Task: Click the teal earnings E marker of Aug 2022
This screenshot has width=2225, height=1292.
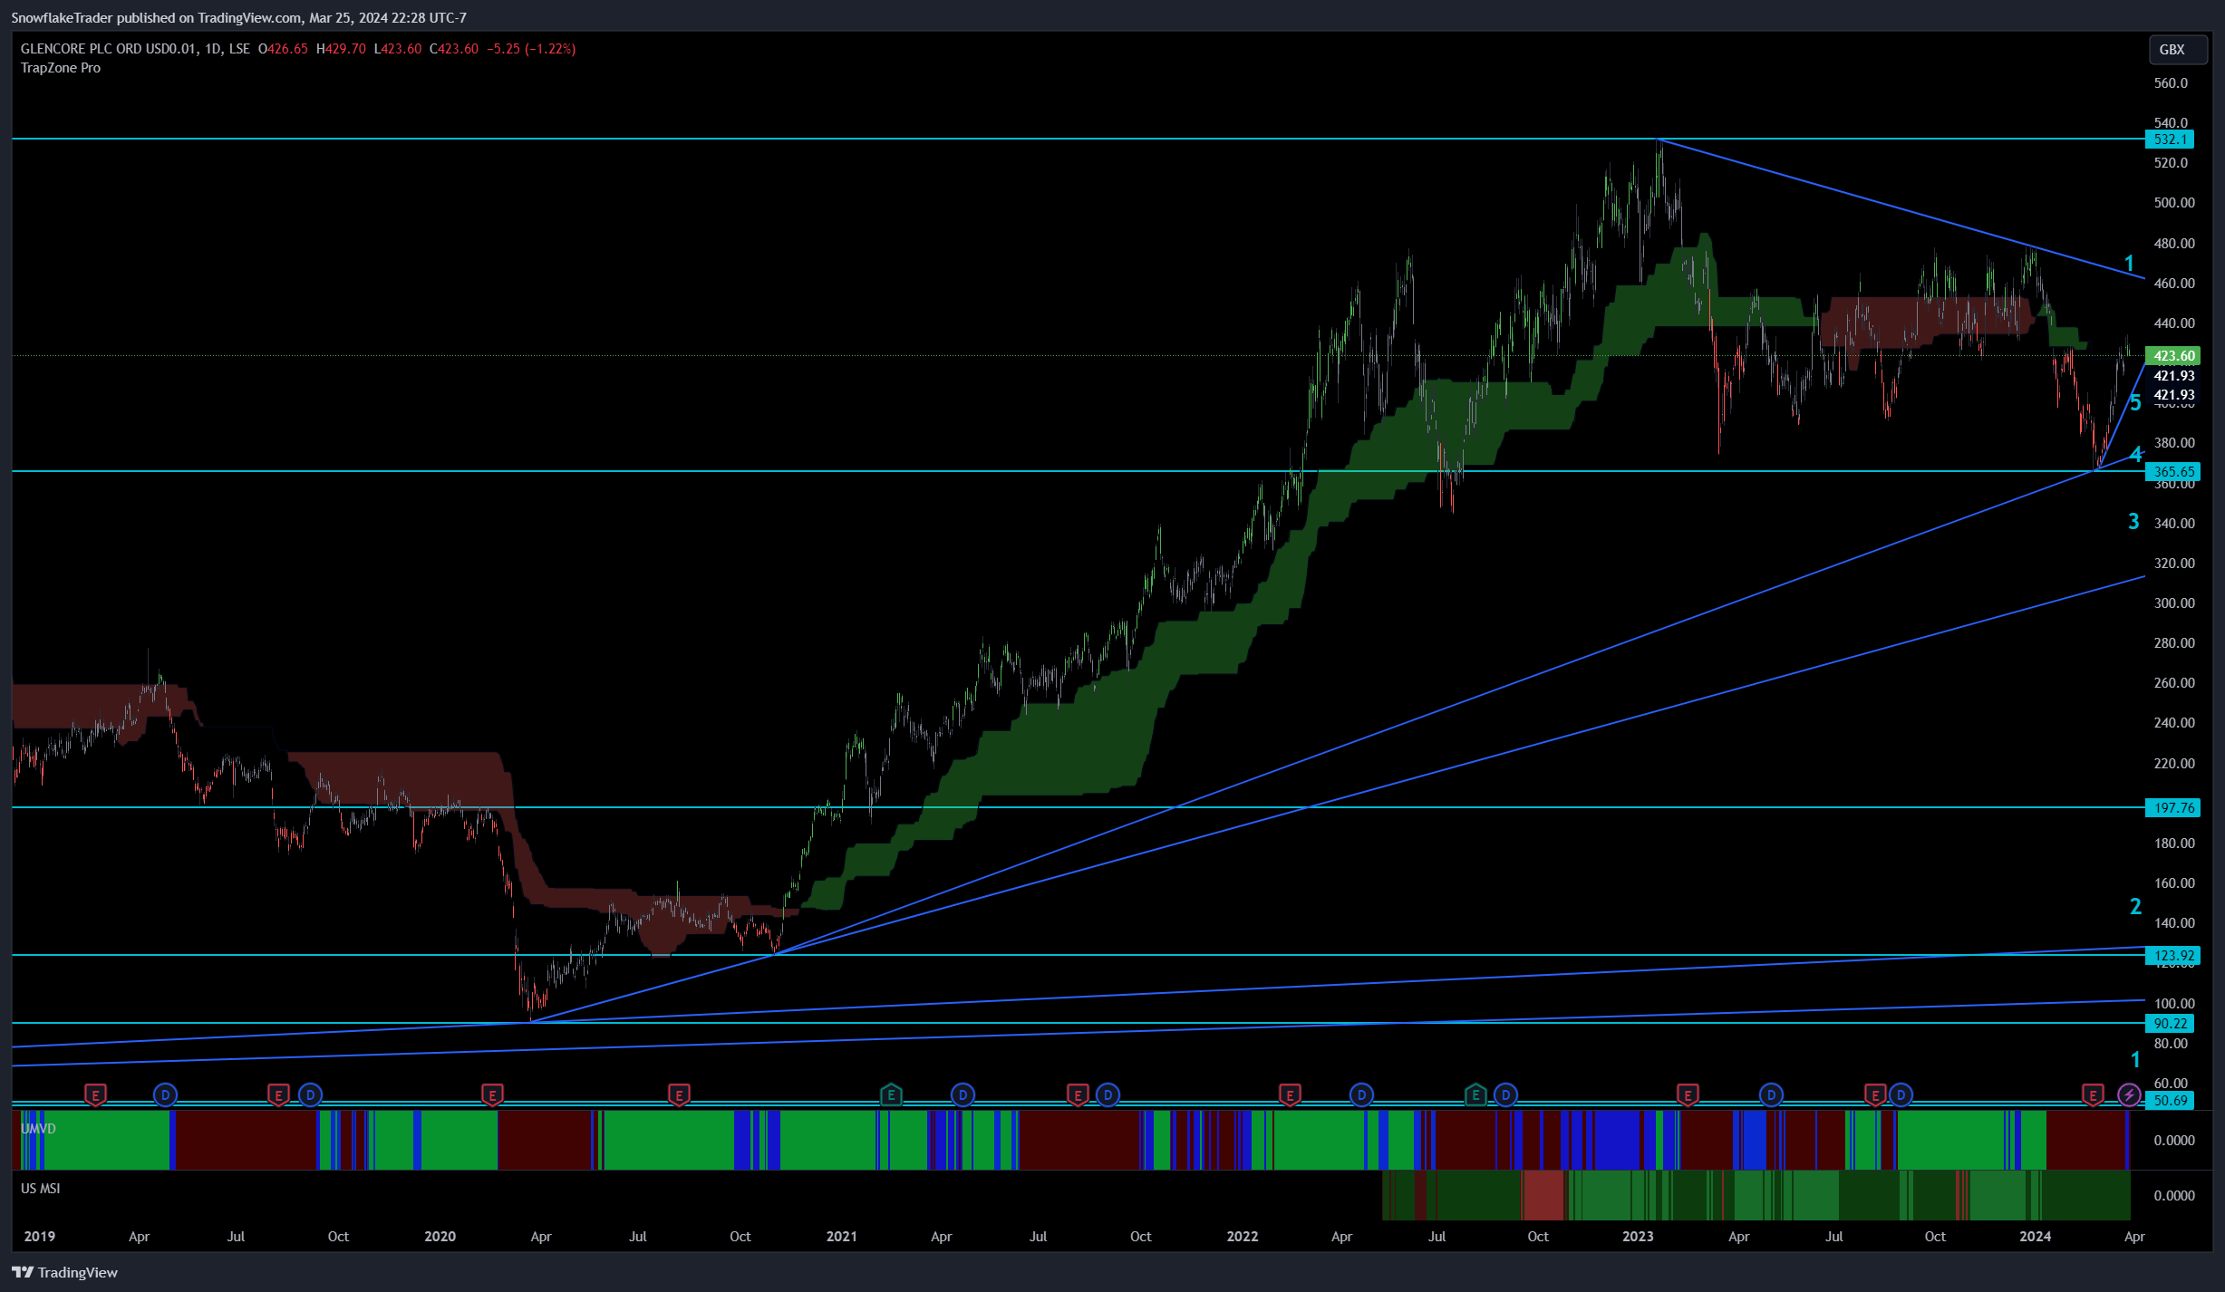Action: point(1475,1095)
